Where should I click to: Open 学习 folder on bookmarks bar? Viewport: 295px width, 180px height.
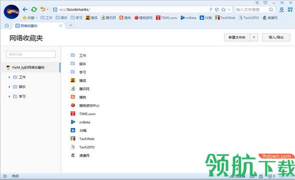76,17
